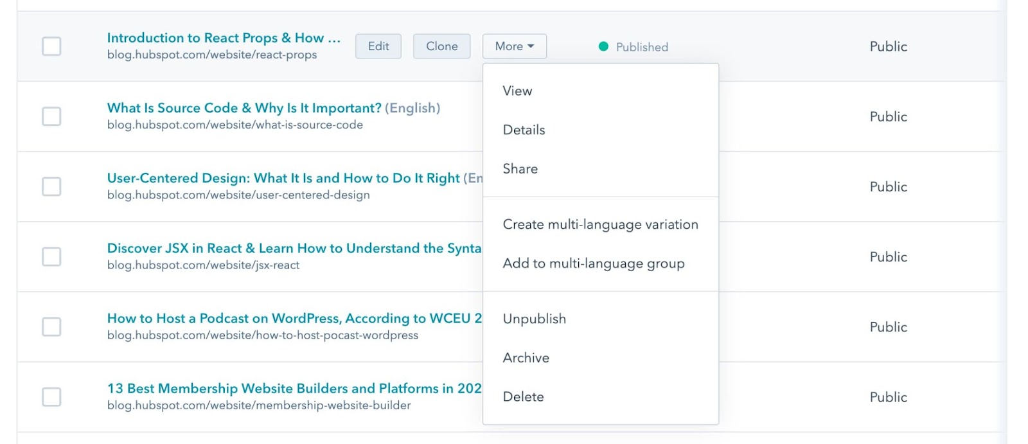The height and width of the screenshot is (444, 1028).
Task: Click the Edit button for React Props post
Action: (378, 46)
